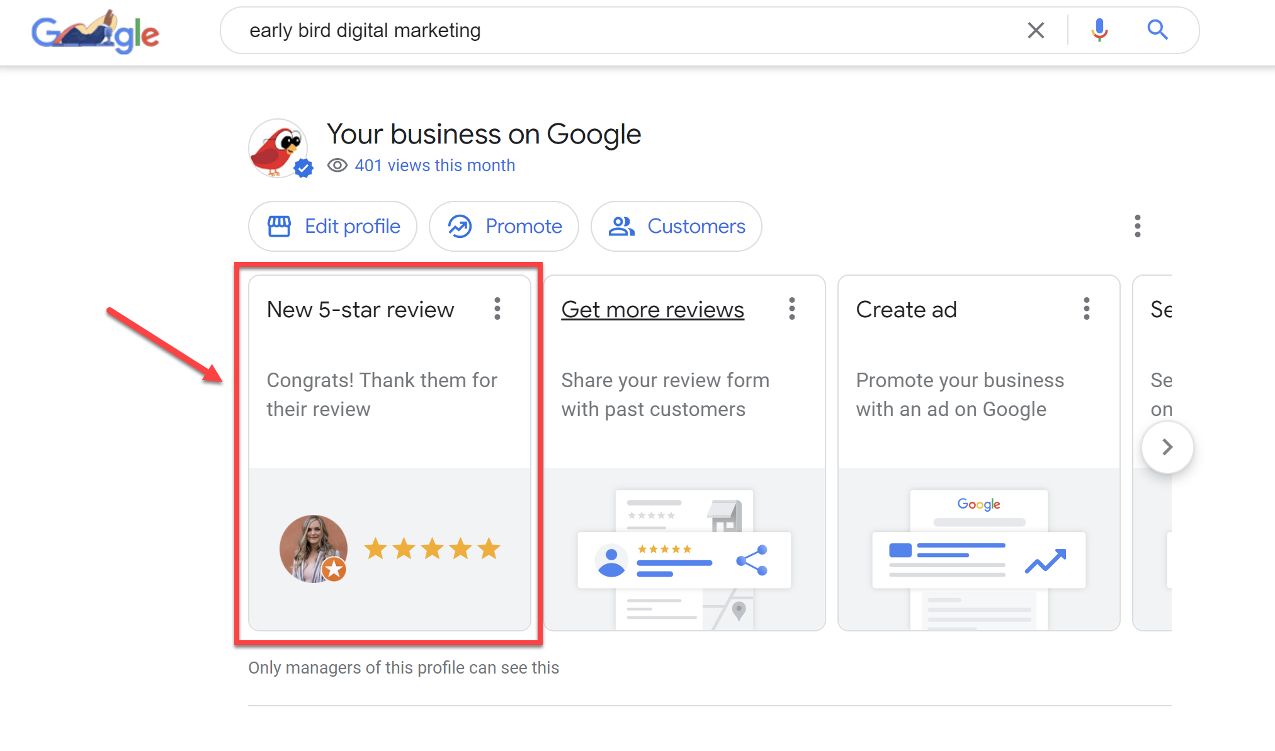Open the overflow menu on New 5-star review card
Image resolution: width=1275 pixels, height=751 pixels.
[497, 309]
